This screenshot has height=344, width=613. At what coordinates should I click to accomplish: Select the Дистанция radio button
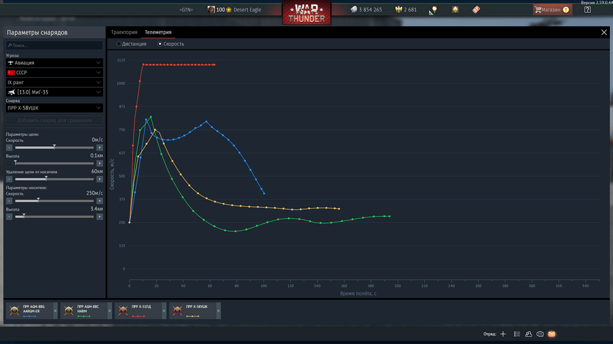[x=118, y=43]
